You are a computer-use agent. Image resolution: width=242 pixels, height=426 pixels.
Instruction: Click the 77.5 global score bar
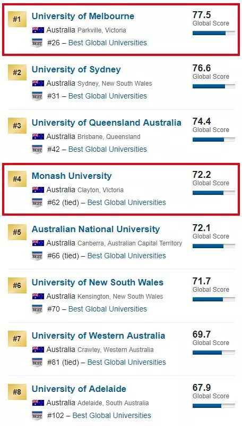click(214, 33)
